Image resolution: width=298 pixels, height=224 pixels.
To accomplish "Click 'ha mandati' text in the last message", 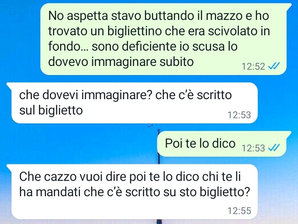I will [x=50, y=192].
